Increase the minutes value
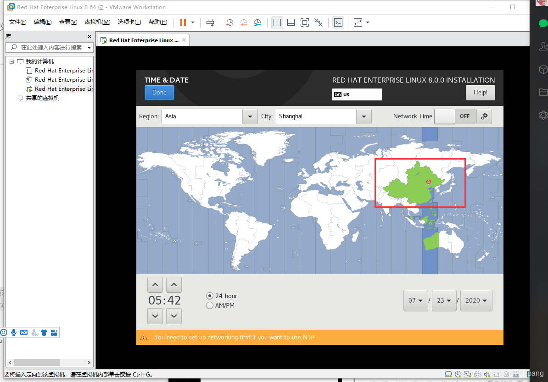 (173, 285)
